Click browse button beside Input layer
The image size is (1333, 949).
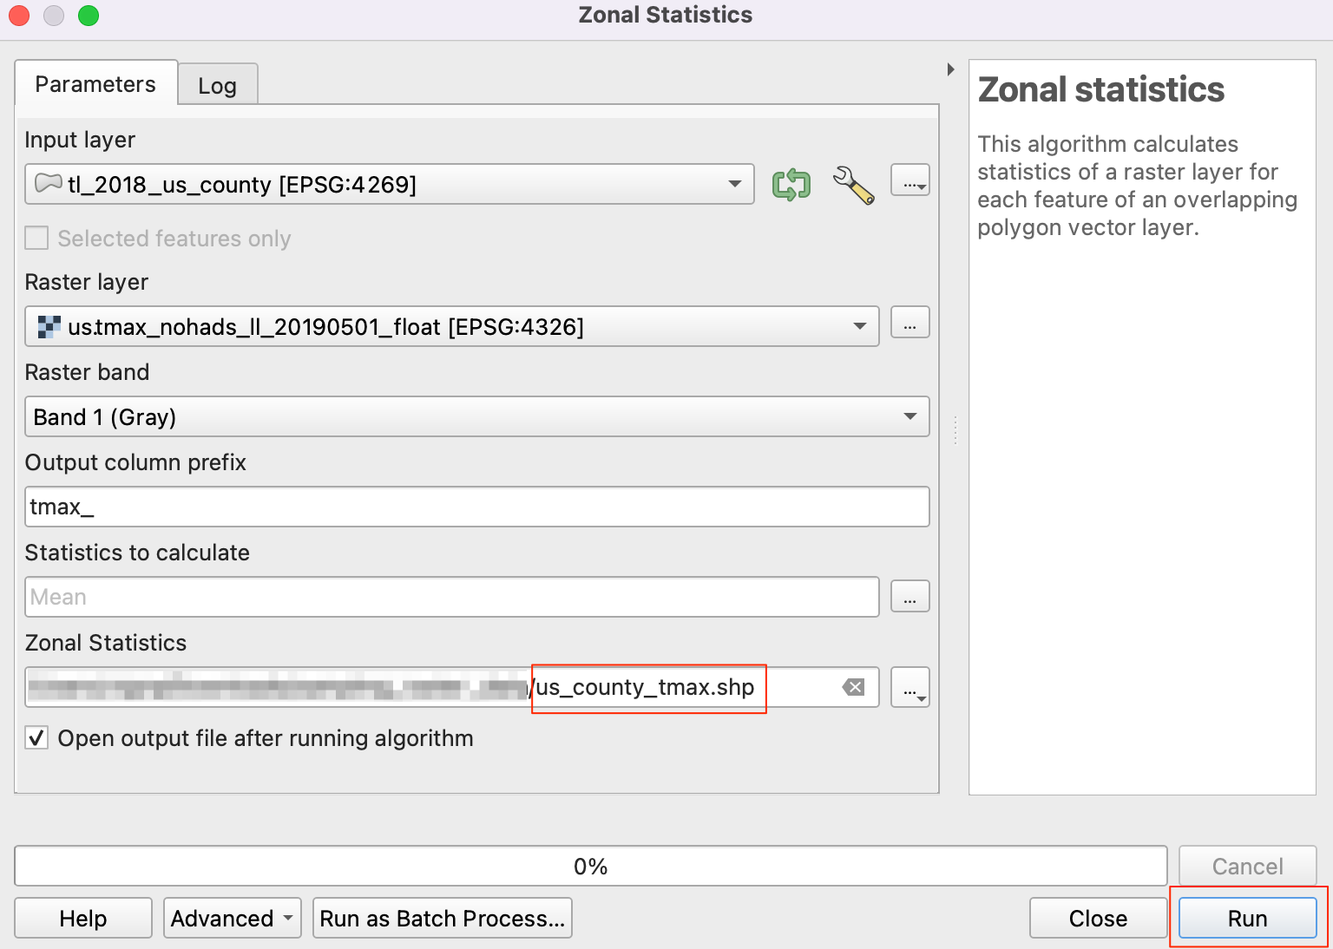(x=909, y=181)
